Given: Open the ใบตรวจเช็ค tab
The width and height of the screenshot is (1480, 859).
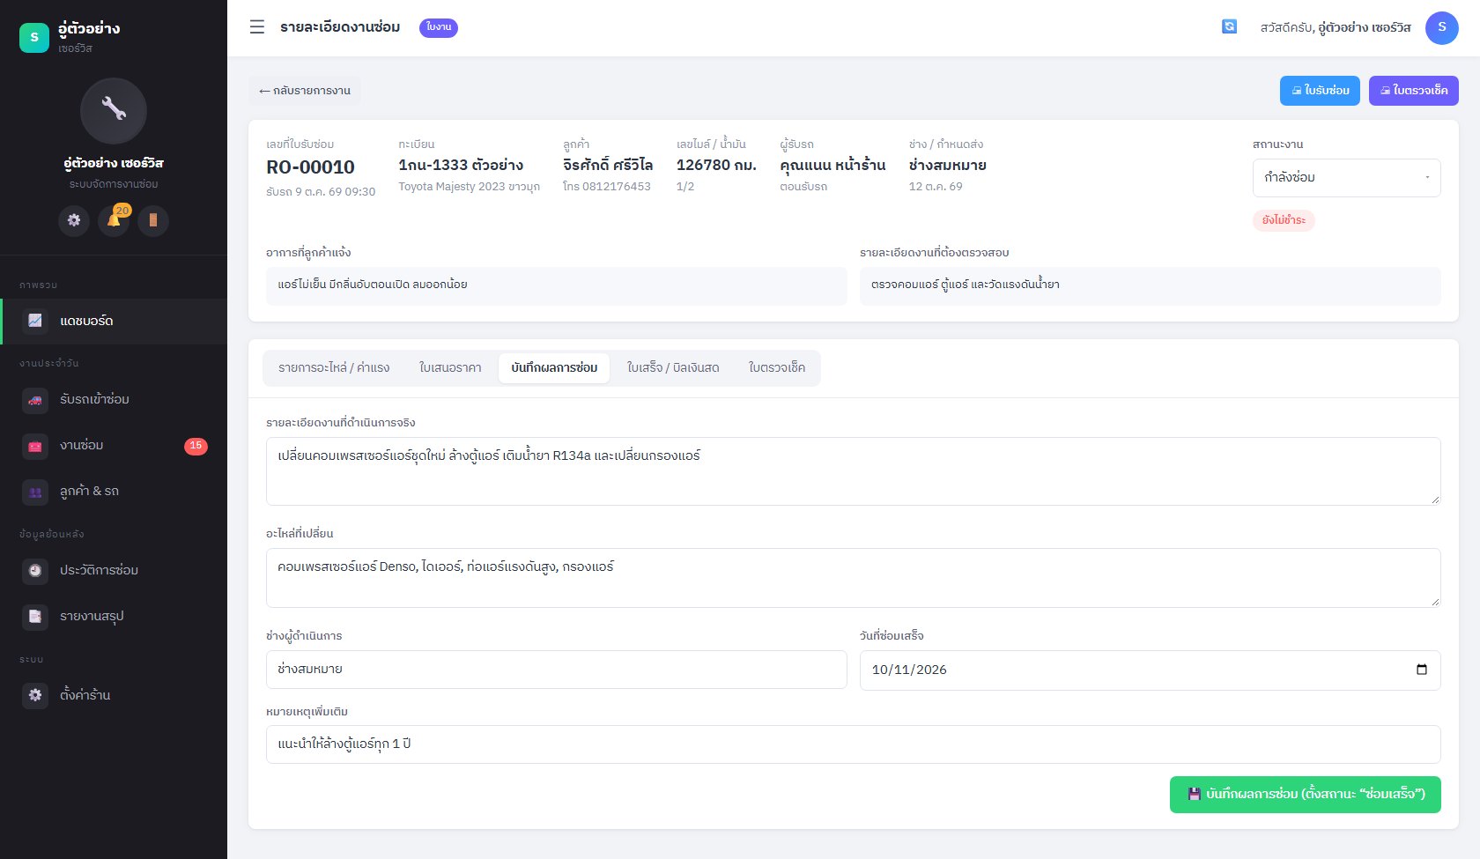Looking at the screenshot, I should click(x=777, y=367).
